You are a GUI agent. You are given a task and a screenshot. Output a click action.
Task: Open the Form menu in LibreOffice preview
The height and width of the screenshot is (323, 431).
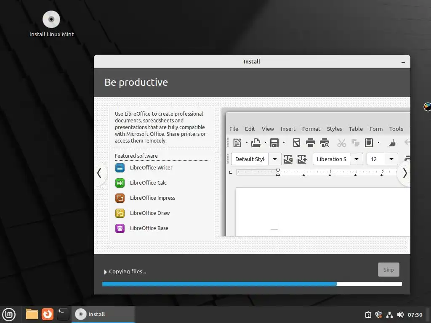coord(376,129)
